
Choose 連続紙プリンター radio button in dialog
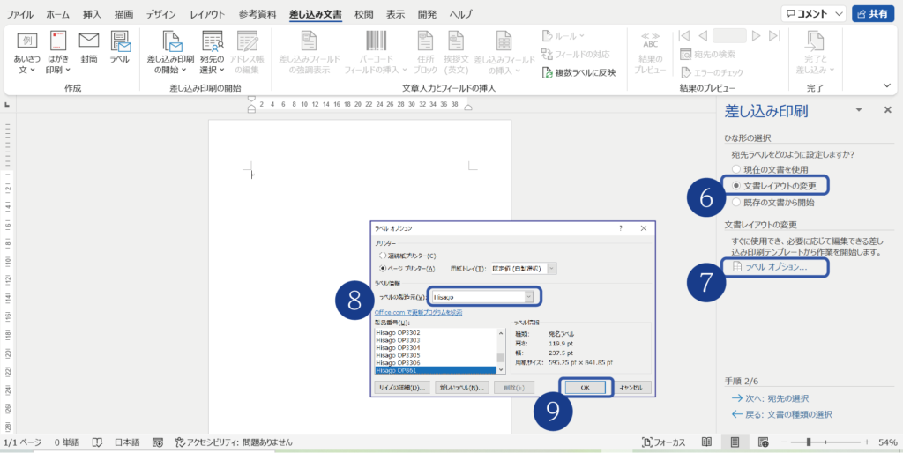[383, 255]
